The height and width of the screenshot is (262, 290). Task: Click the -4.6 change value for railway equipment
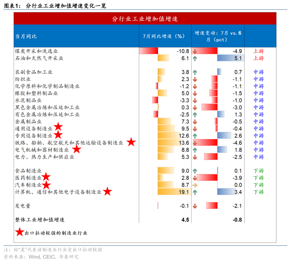[x=237, y=143]
